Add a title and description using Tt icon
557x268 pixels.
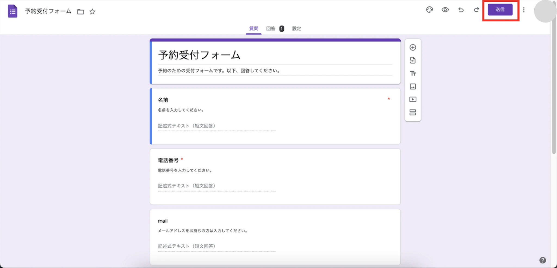[x=413, y=73]
